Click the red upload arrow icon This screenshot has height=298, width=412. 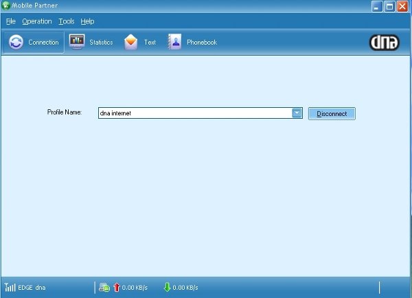(x=117, y=287)
